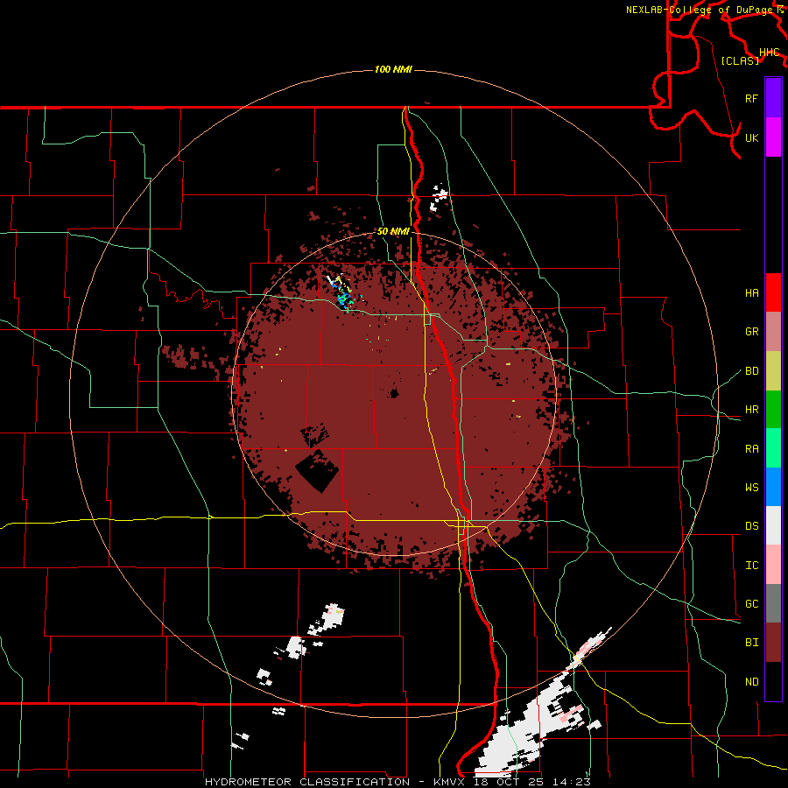Pick the light green RA rain swatch
This screenshot has height=788, width=788.
pos(773,448)
